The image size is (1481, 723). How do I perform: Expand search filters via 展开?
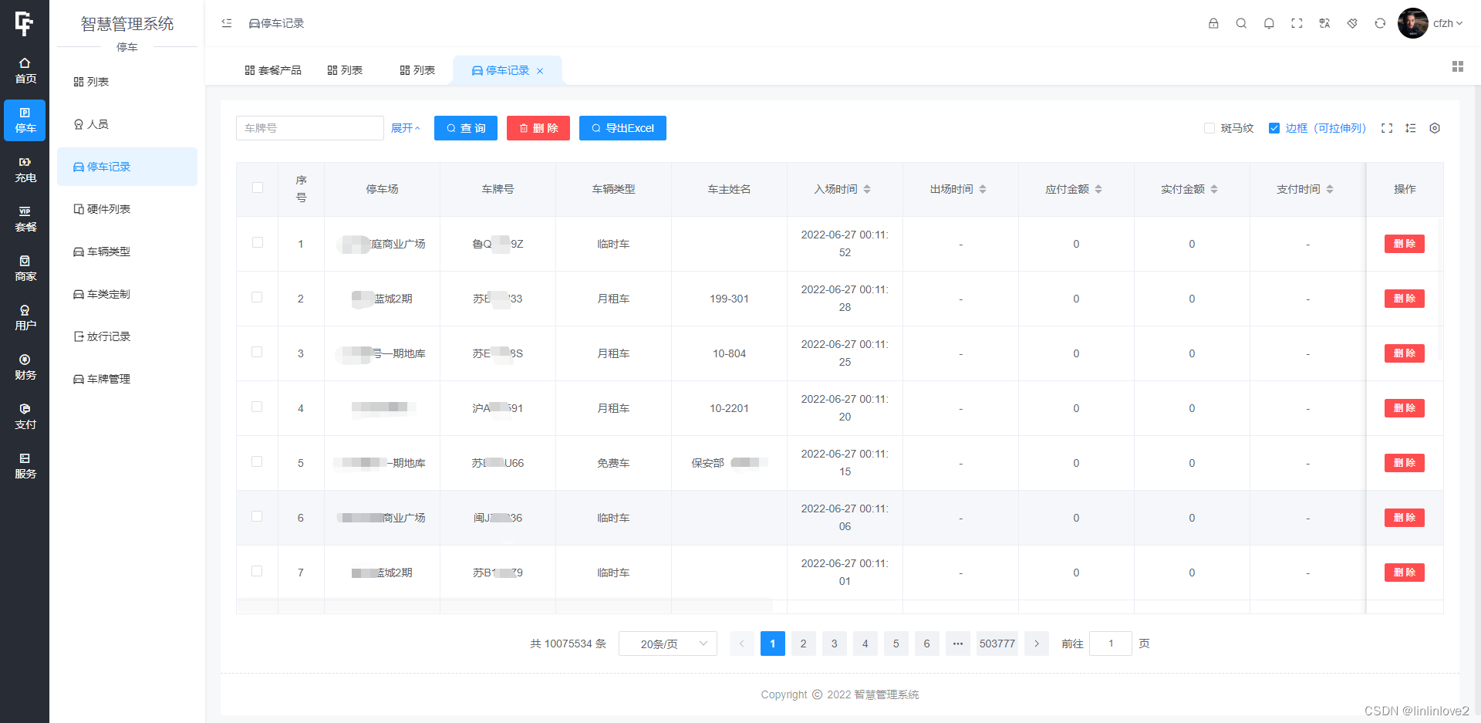point(405,128)
